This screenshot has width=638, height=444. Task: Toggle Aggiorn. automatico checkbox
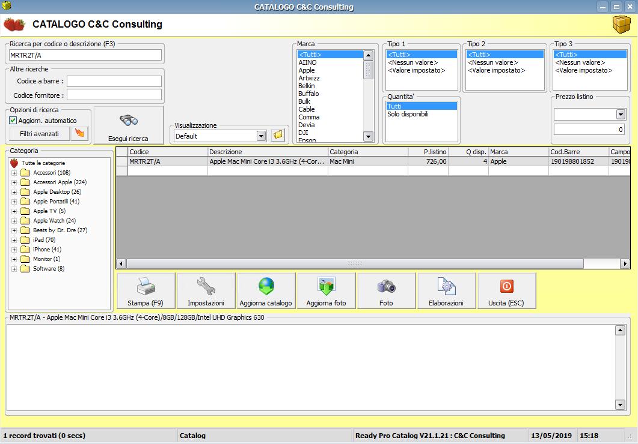13,121
